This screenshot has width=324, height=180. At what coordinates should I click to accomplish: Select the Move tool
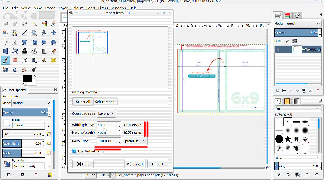pos(53,33)
